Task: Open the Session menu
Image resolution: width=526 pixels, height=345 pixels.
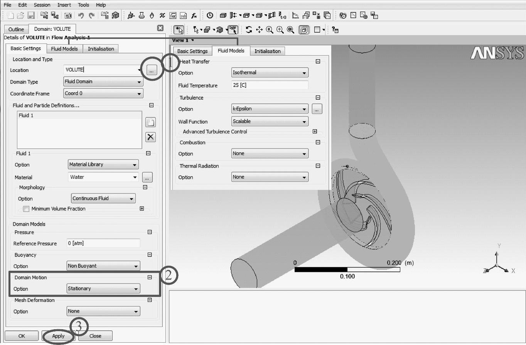Action: click(42, 5)
